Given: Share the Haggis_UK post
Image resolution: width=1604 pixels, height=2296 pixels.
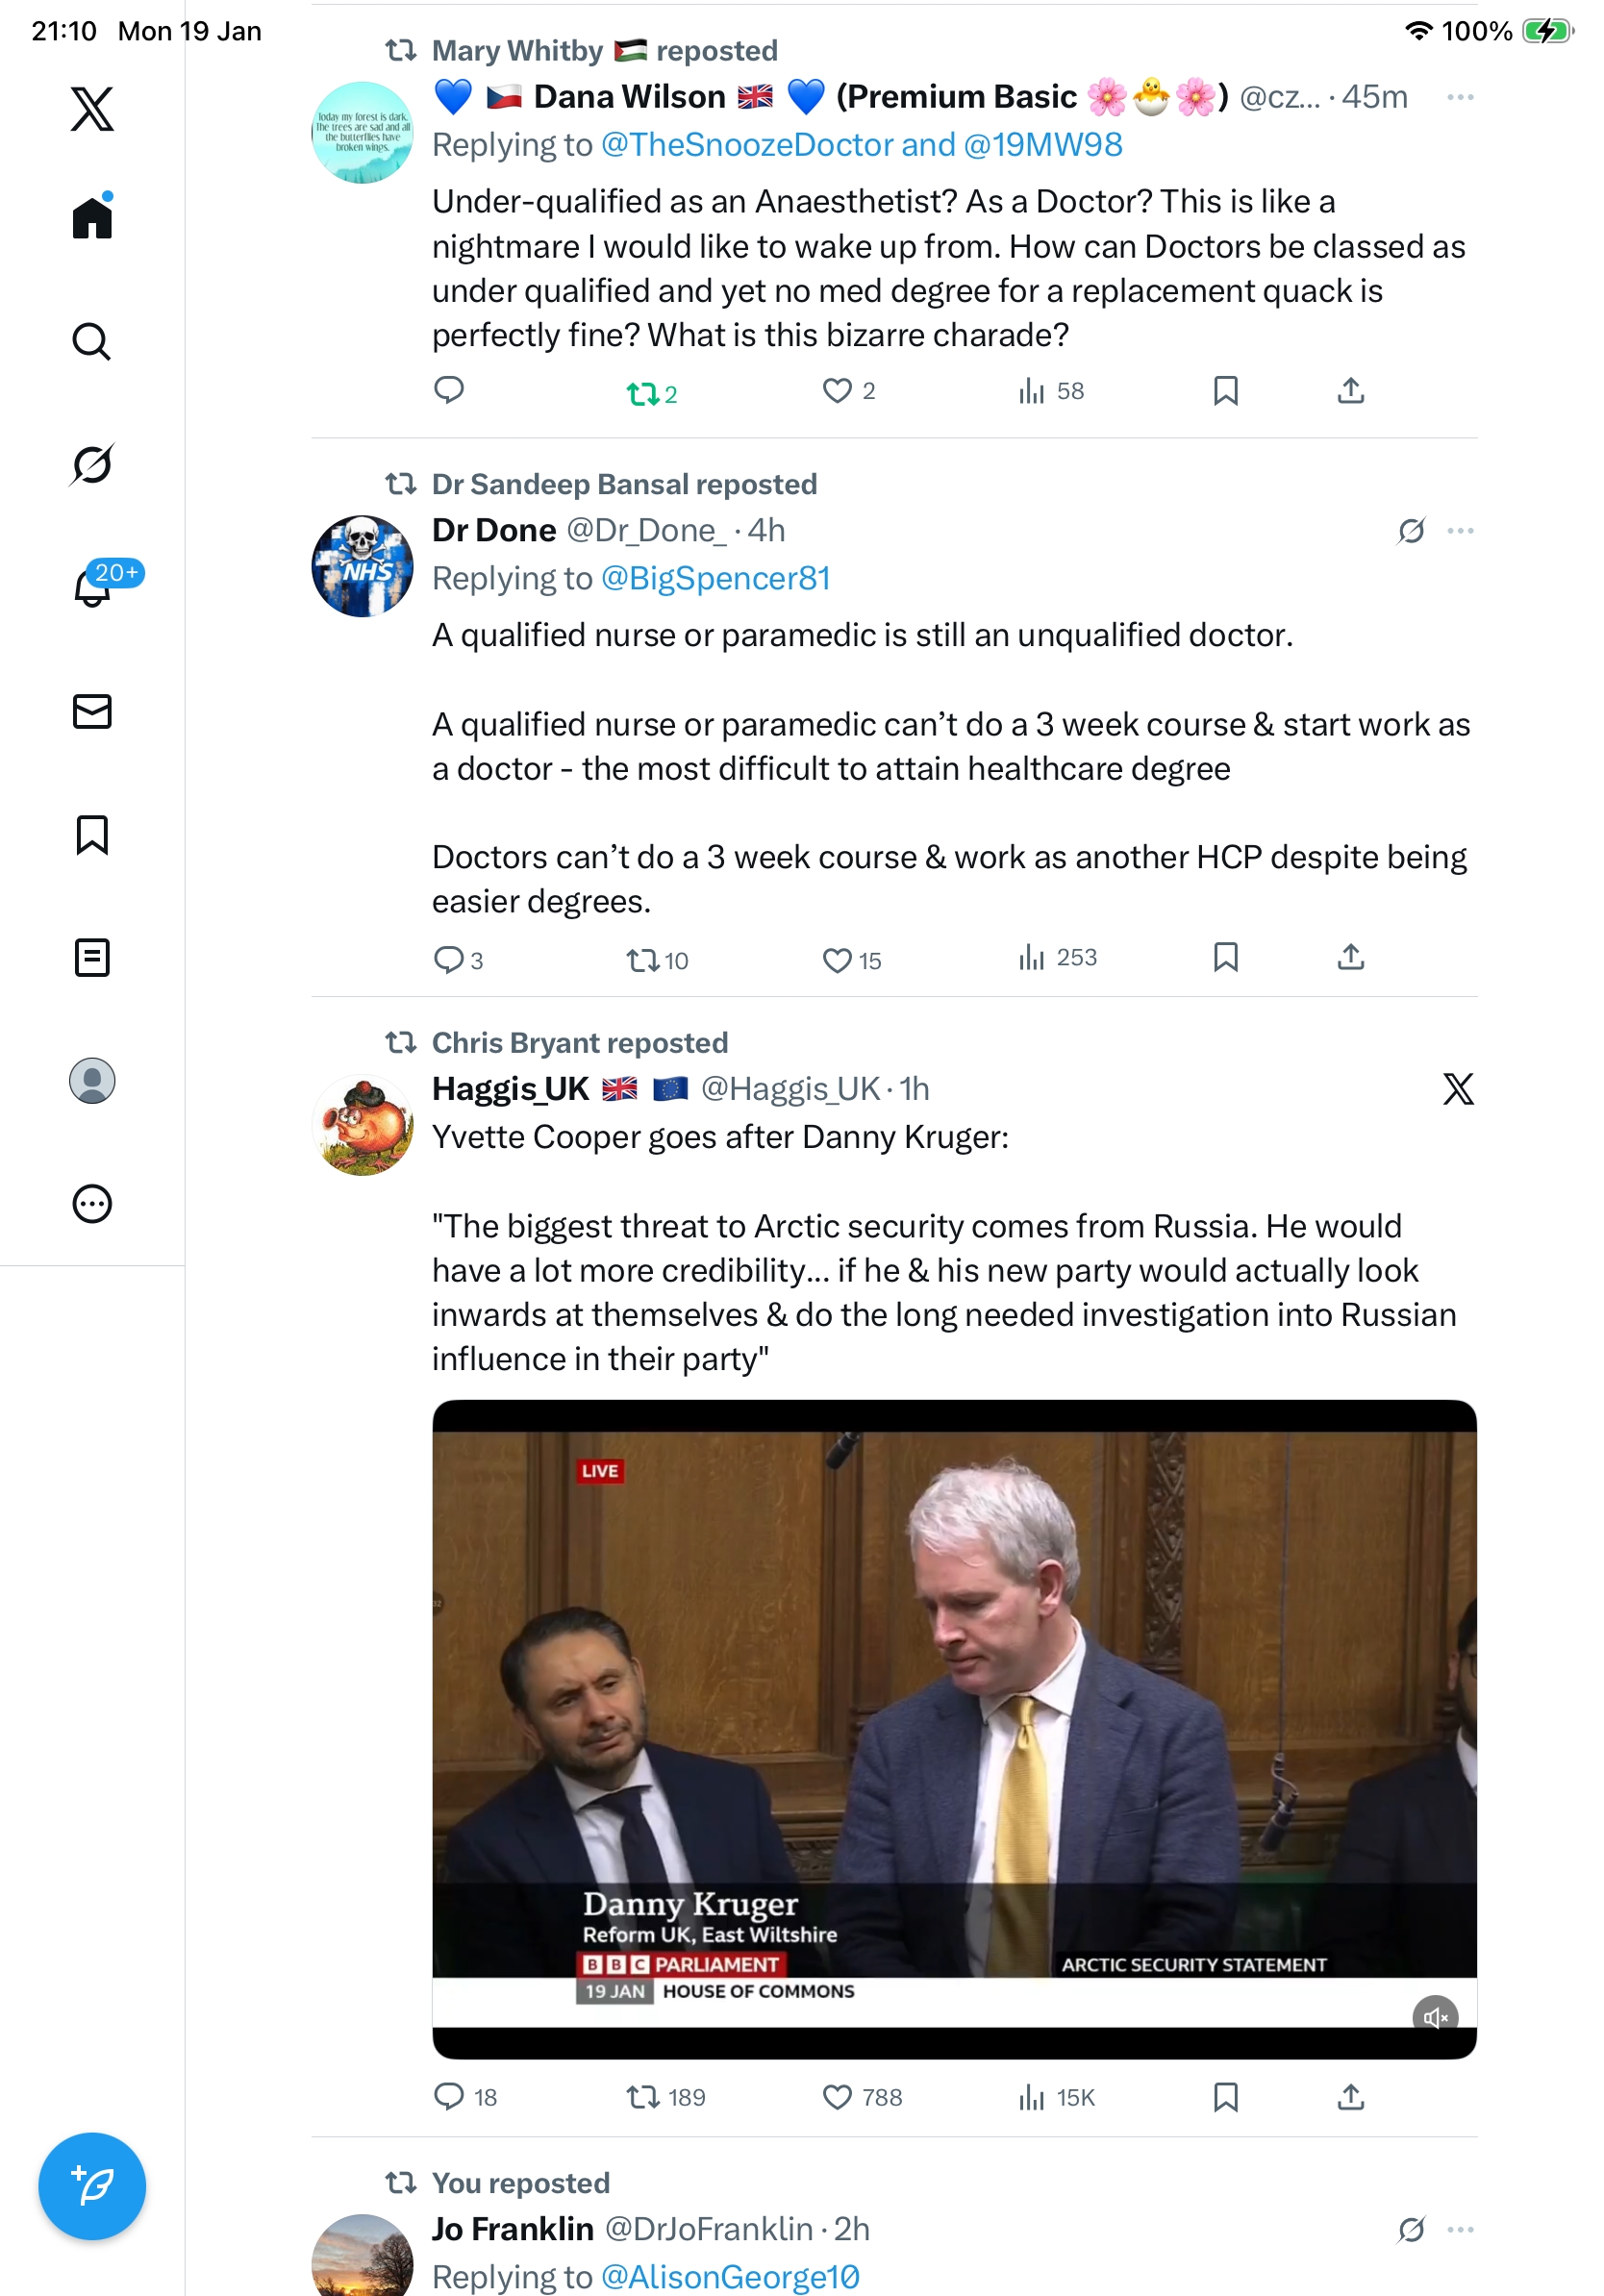Looking at the screenshot, I should (x=1350, y=2097).
